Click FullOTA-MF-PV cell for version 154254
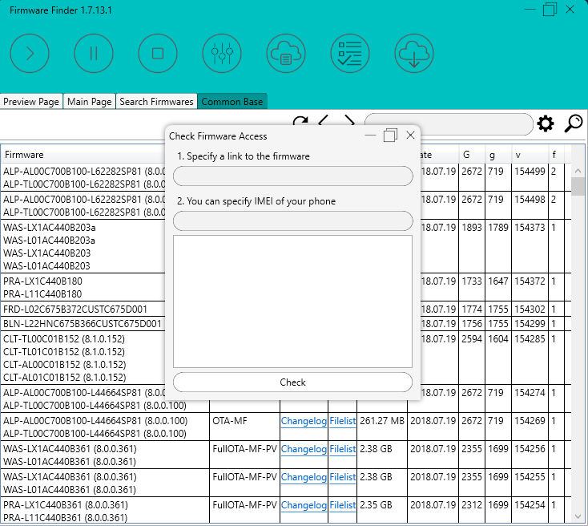 (244, 505)
